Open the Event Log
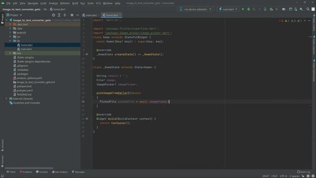Image resolution: width=316 pixels, height=178 pixels. click(304, 172)
